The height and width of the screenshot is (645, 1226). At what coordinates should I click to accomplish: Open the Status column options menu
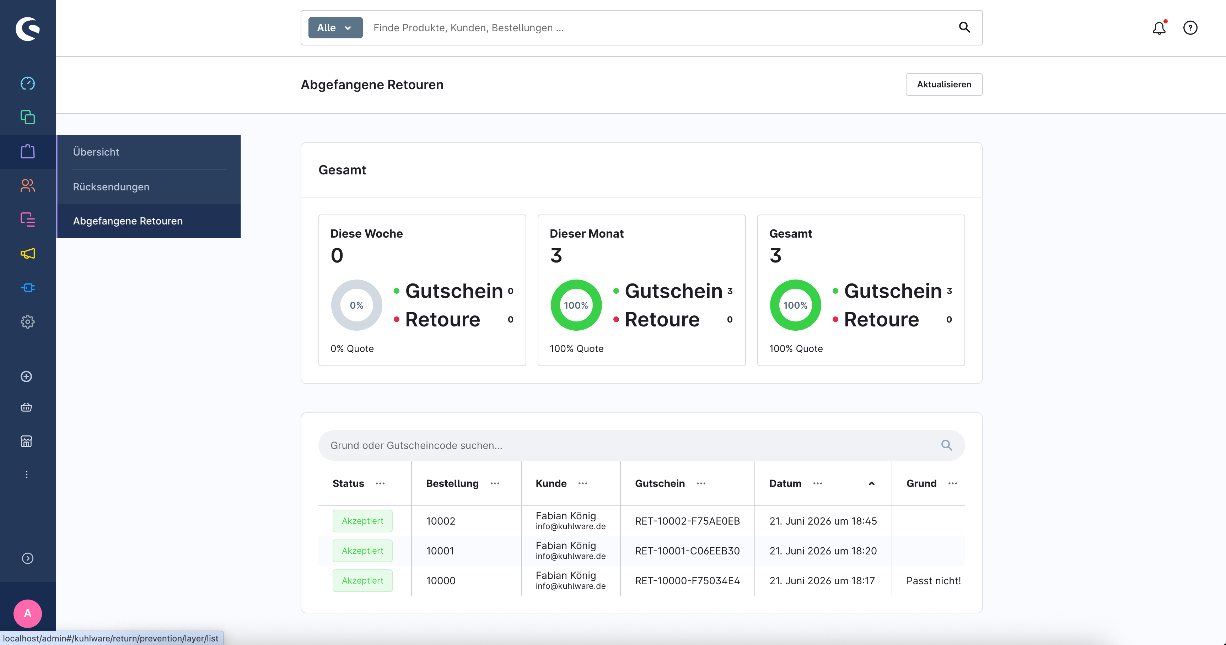pyautogui.click(x=380, y=483)
